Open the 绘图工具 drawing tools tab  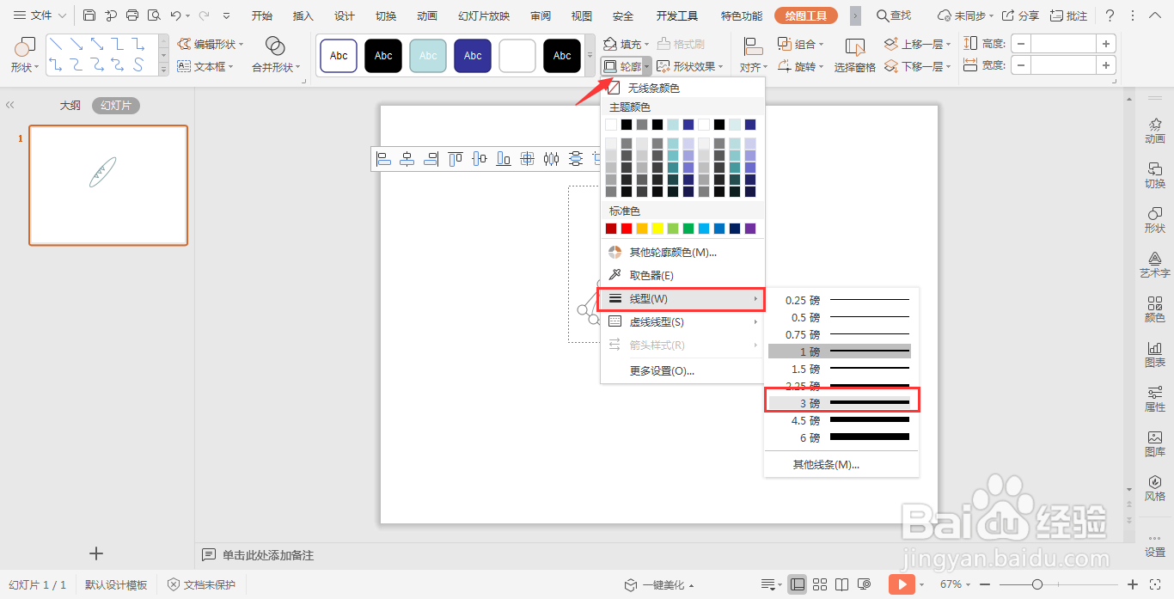click(804, 15)
